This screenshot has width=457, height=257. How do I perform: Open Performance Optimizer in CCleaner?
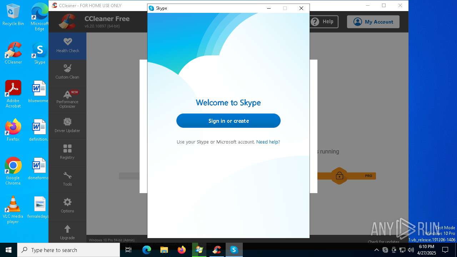point(67,99)
